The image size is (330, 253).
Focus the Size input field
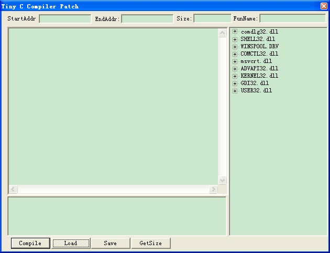coord(212,18)
